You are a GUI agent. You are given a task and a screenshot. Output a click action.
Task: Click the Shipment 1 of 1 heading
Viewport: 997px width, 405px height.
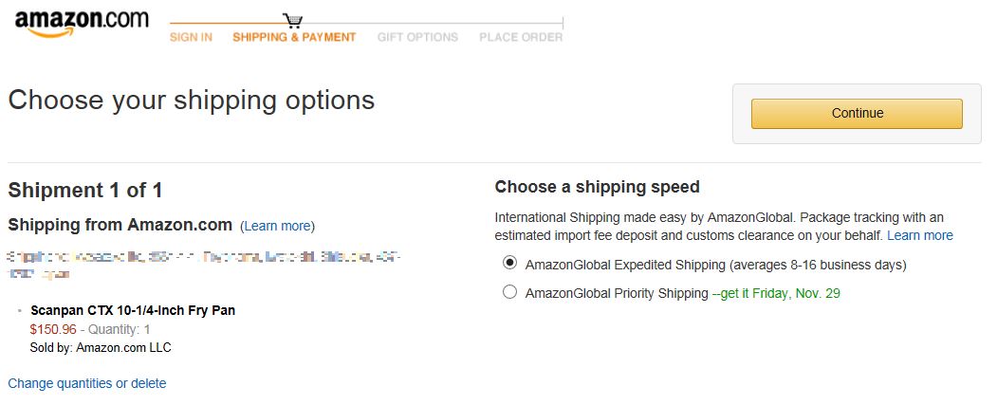click(x=85, y=190)
